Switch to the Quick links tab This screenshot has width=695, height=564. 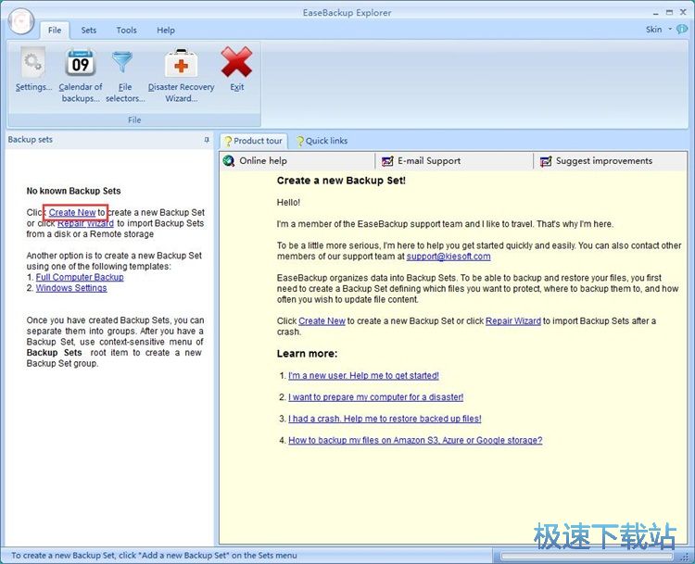(x=322, y=141)
